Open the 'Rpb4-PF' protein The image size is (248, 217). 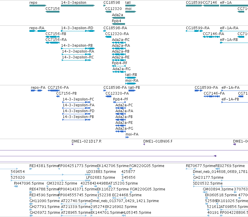click(121, 99)
